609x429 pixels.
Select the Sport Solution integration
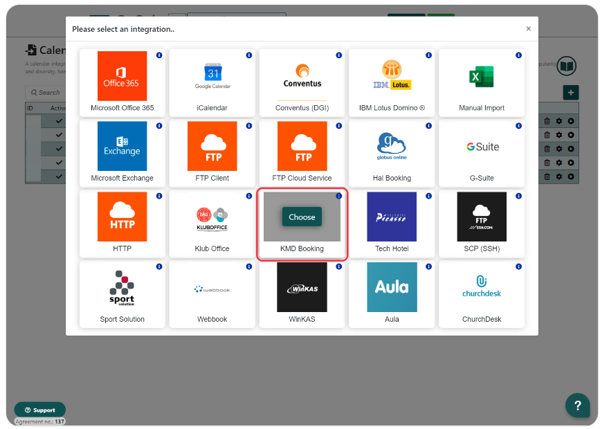tap(122, 294)
